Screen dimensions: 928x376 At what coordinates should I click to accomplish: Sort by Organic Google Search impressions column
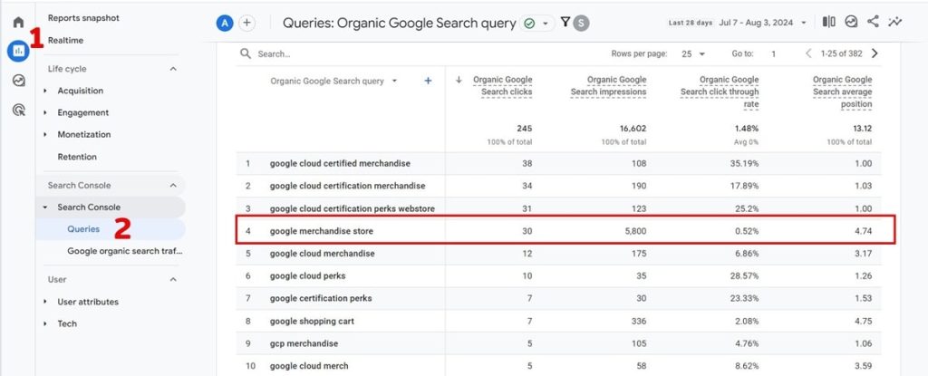[x=608, y=86]
